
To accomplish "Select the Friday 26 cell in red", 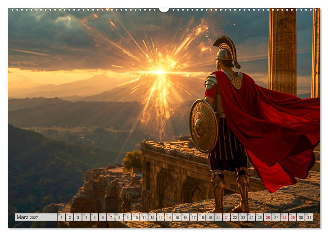I will click(x=268, y=218).
